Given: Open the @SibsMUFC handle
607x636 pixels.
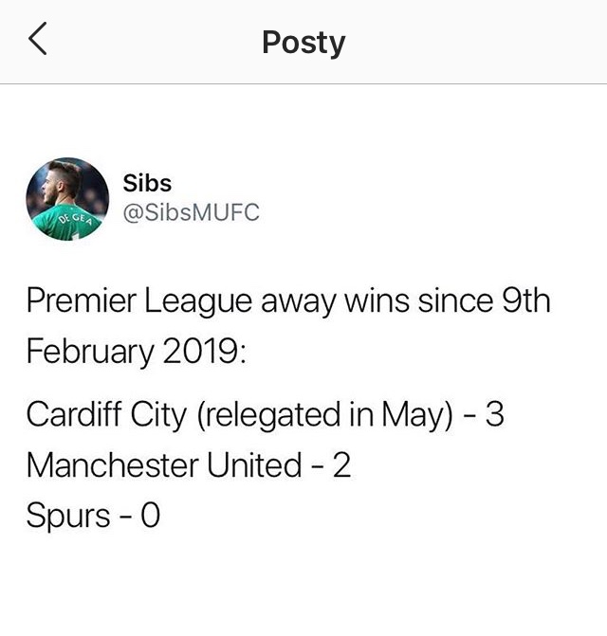Looking at the screenshot, I should pyautogui.click(x=191, y=212).
